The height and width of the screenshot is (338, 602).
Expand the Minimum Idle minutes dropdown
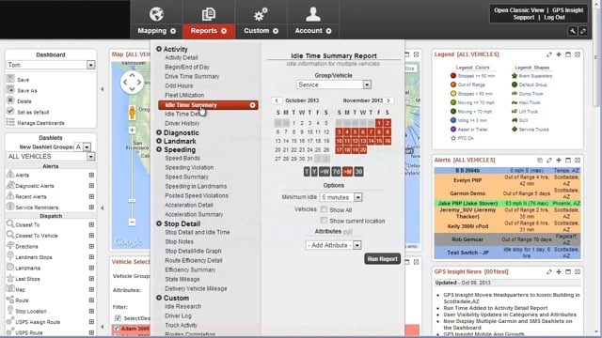(x=341, y=197)
